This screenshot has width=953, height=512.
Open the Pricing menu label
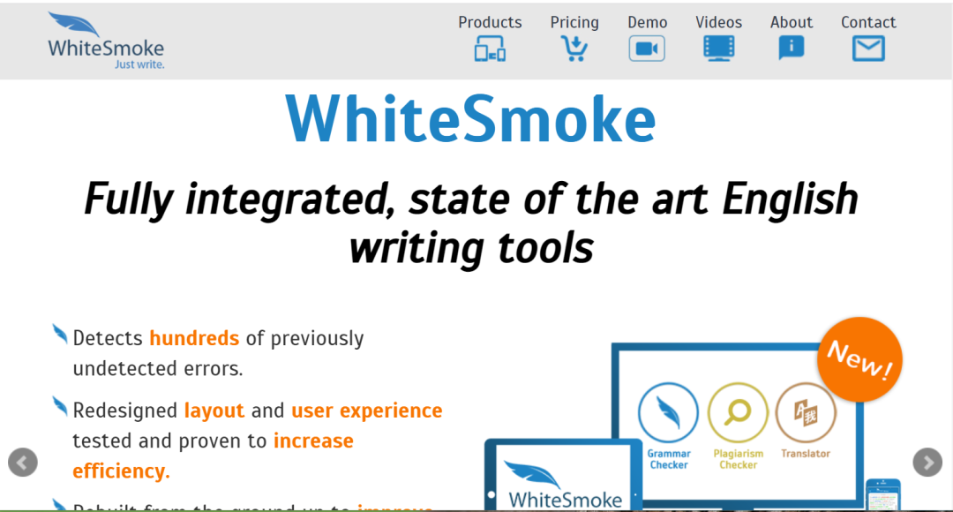(x=574, y=22)
